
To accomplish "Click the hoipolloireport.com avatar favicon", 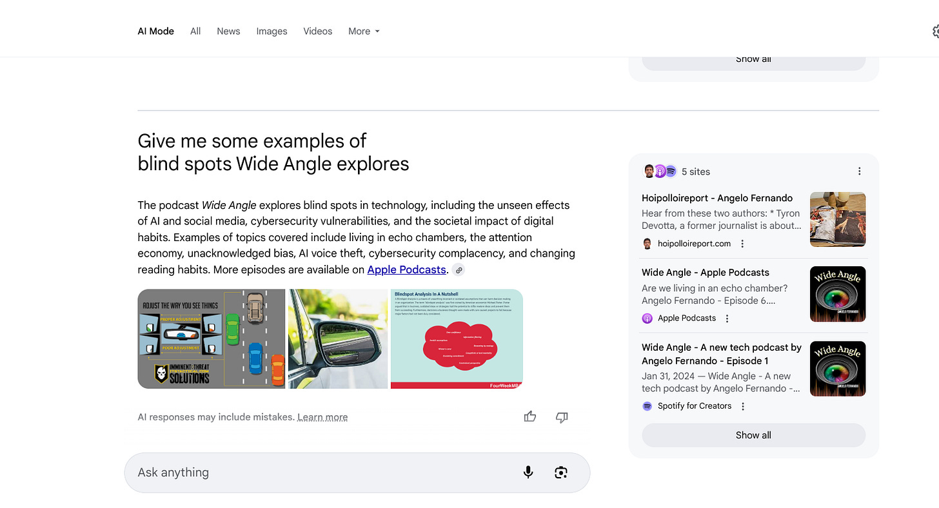I will click(647, 244).
